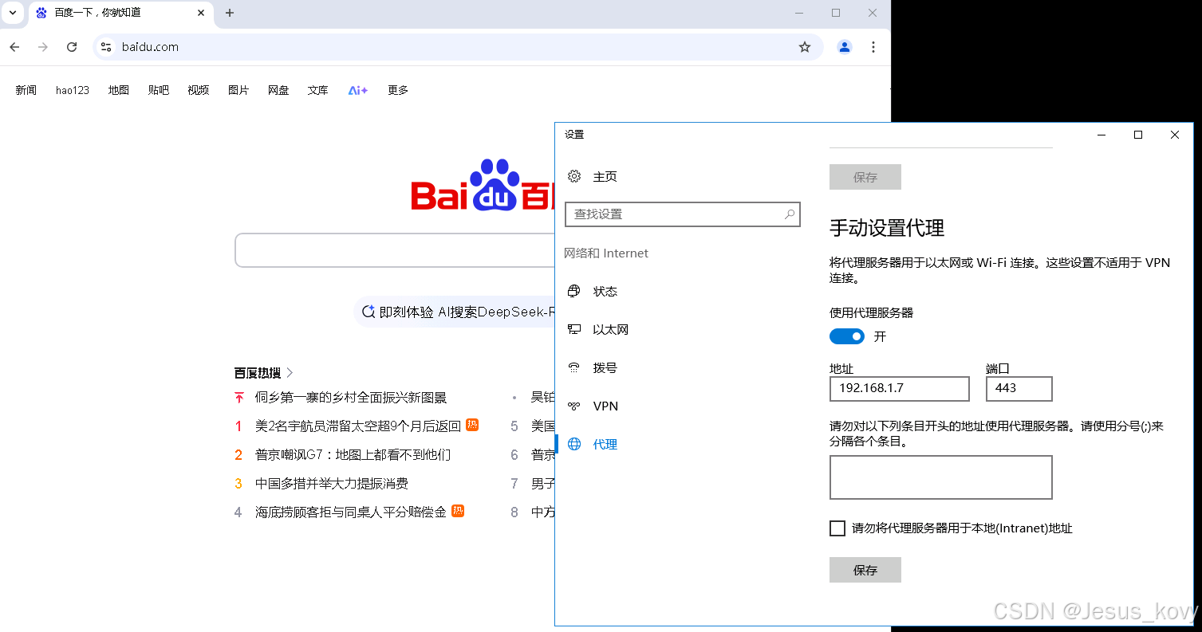Screen dimensions: 1202x632
Task: Open 更多 menu on Baidu
Action: [x=398, y=90]
